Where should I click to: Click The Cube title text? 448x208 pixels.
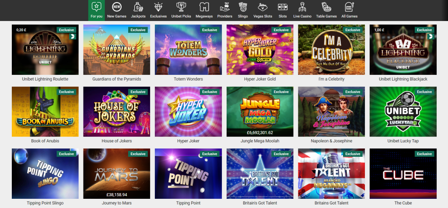[x=403, y=203]
